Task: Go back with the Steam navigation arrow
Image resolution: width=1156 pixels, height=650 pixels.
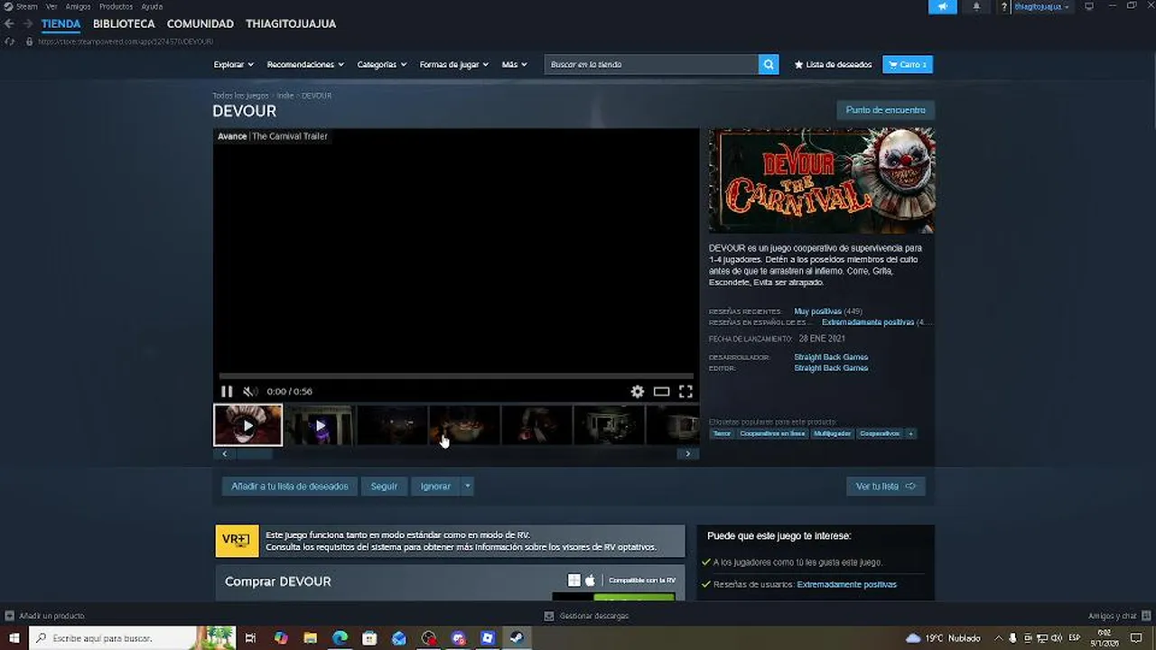Action: [x=9, y=23]
